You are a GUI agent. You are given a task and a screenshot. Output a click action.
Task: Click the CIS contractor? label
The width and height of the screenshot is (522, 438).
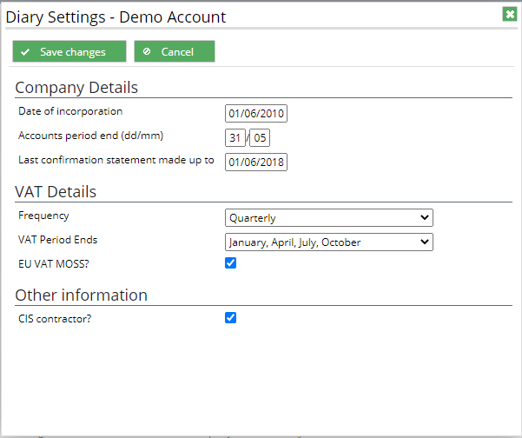point(55,319)
